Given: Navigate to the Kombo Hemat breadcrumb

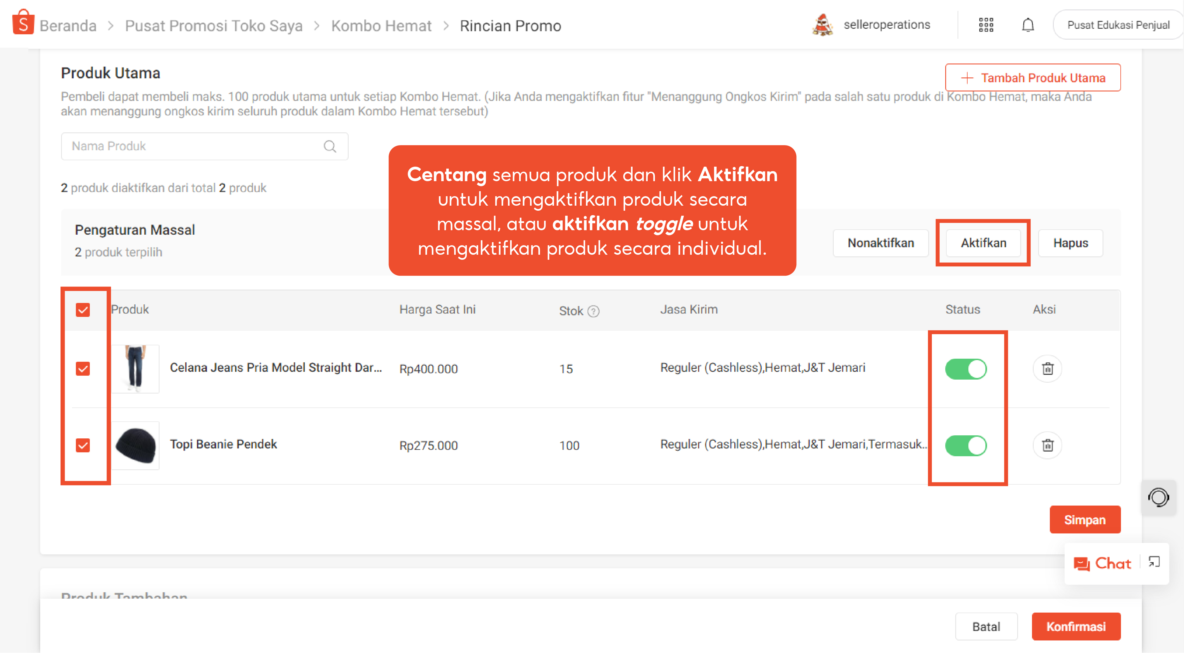Looking at the screenshot, I should [381, 26].
